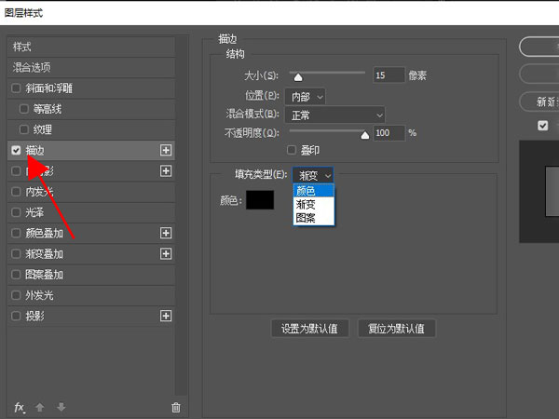
Task: Enable the 等高线 checkbox
Action: pyautogui.click(x=23, y=109)
